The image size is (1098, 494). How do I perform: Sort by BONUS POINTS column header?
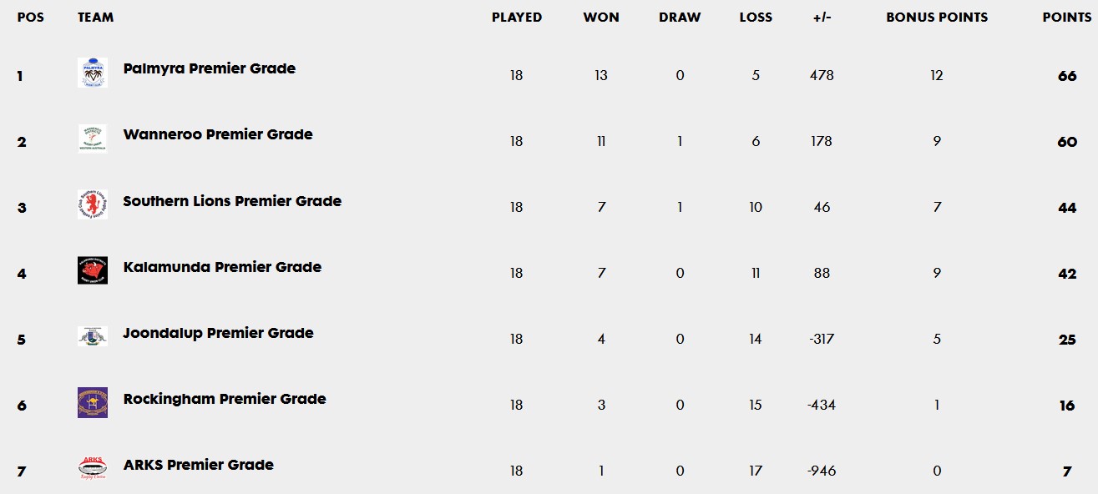(x=937, y=18)
